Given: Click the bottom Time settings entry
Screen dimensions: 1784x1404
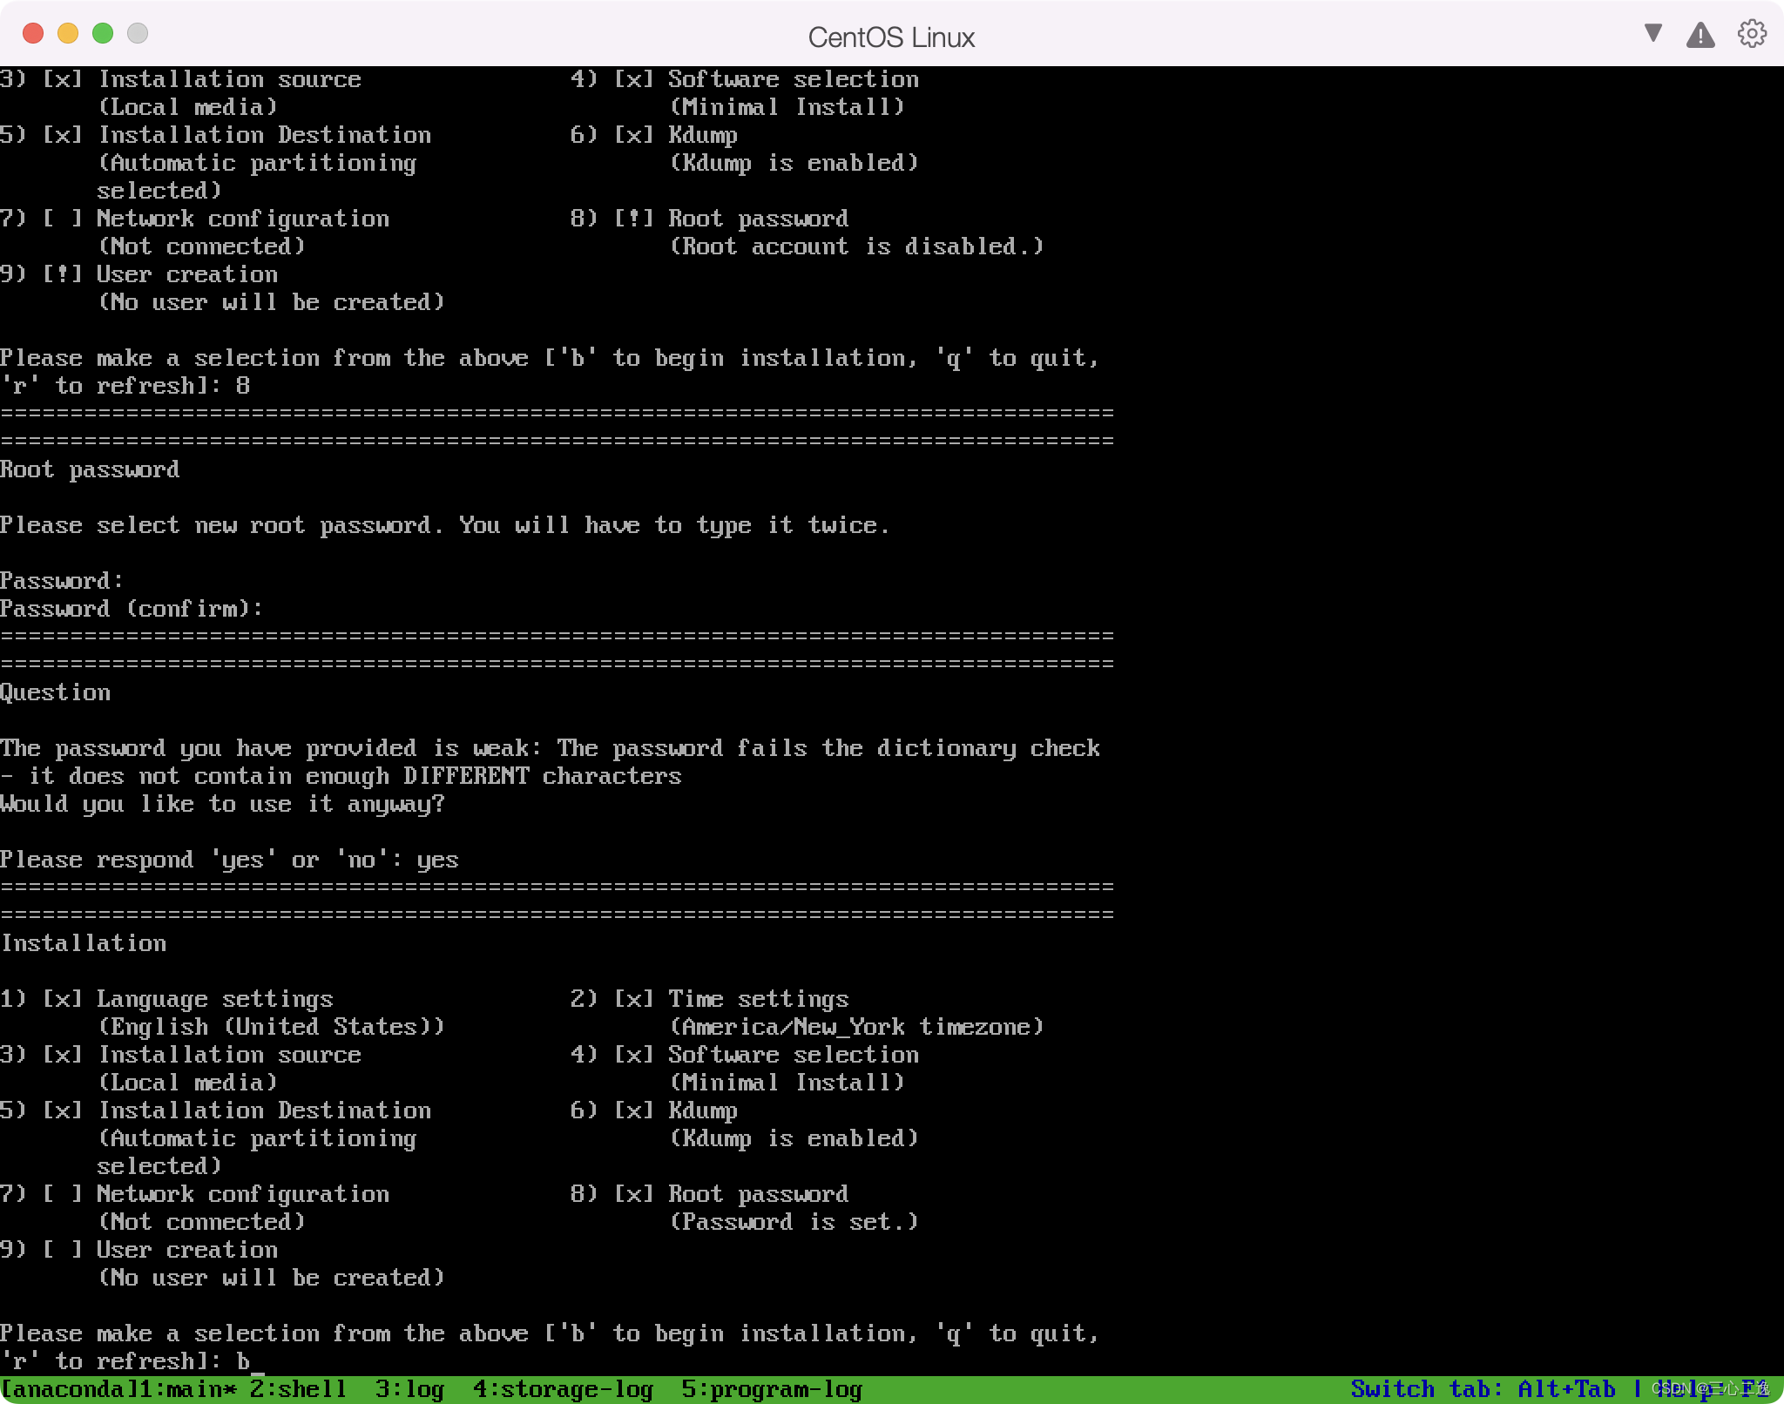Looking at the screenshot, I should [758, 998].
